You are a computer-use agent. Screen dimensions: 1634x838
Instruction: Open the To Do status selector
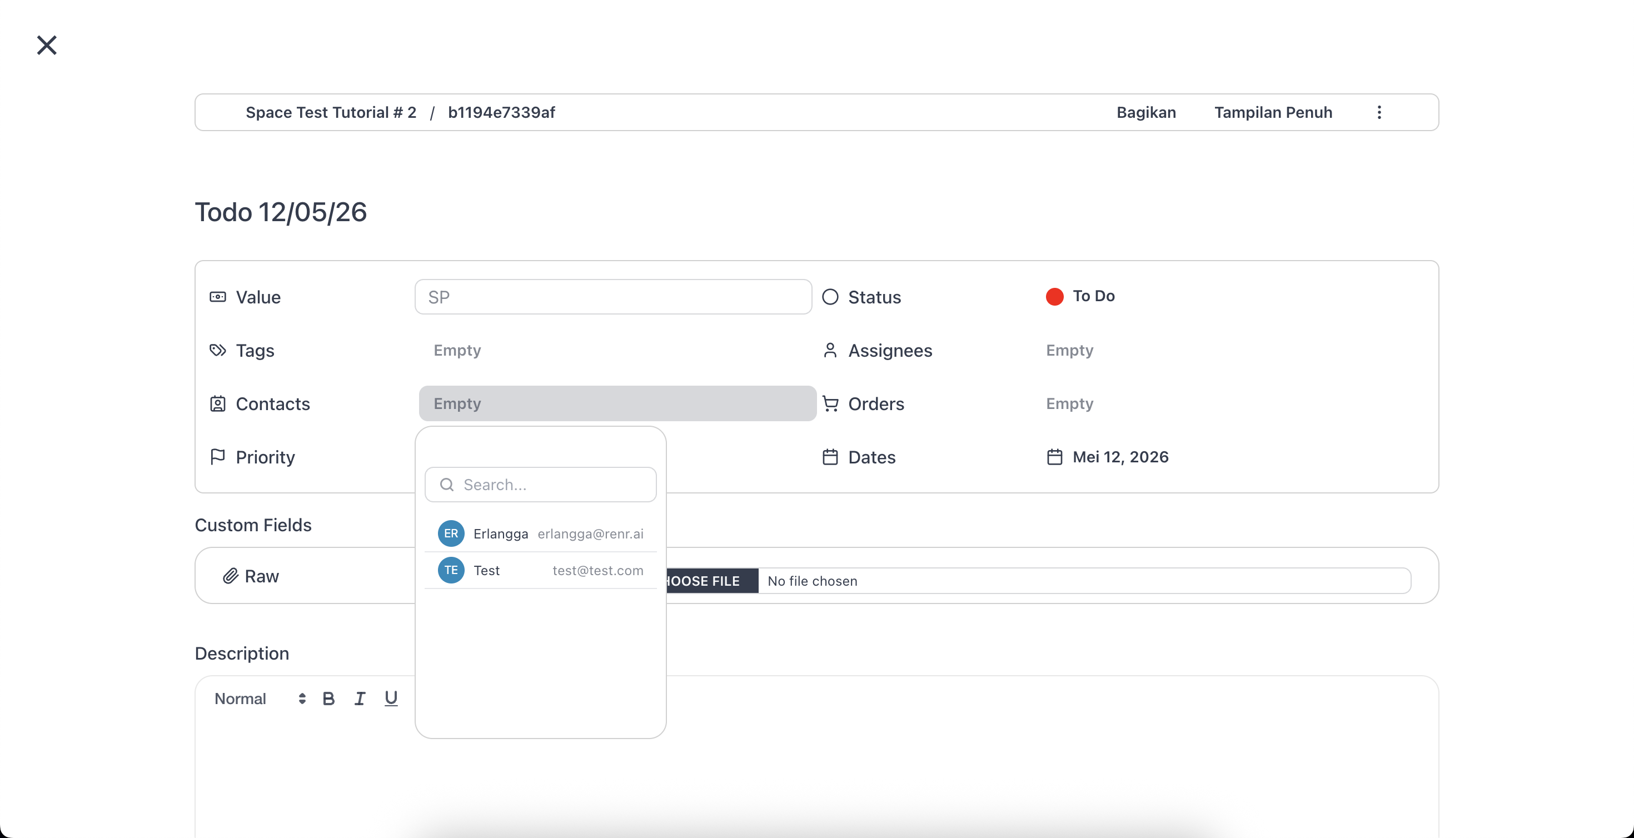pos(1080,296)
